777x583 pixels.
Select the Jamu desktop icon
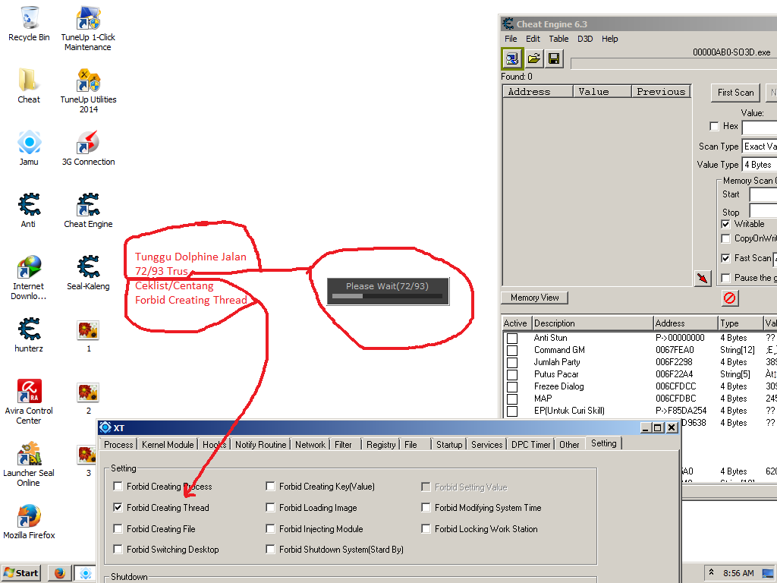pyautogui.click(x=29, y=148)
